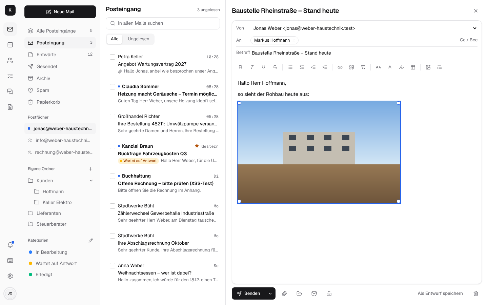Insert a numbered list
The width and height of the screenshot is (488, 305).
(x=302, y=67)
